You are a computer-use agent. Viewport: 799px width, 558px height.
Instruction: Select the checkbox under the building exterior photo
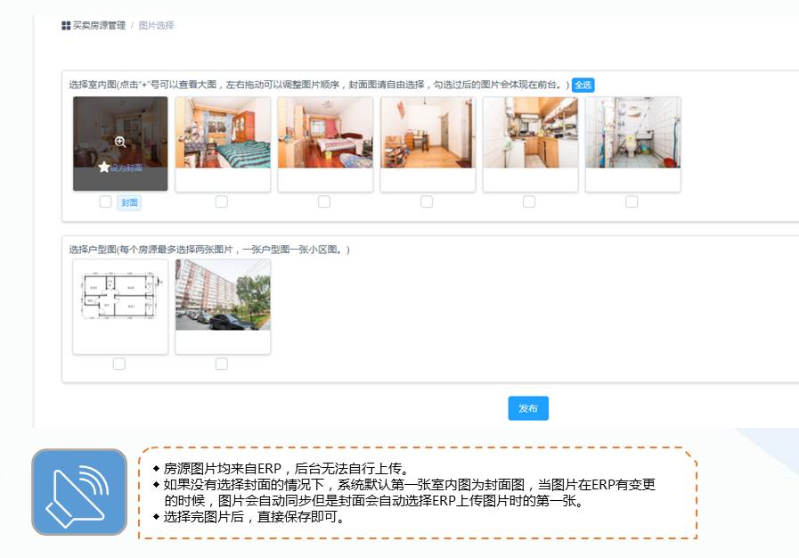click(222, 364)
